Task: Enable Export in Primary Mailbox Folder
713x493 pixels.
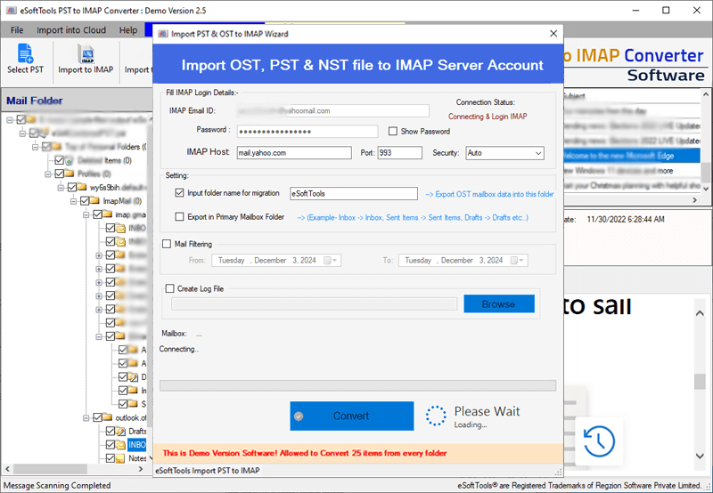Action: click(x=179, y=217)
